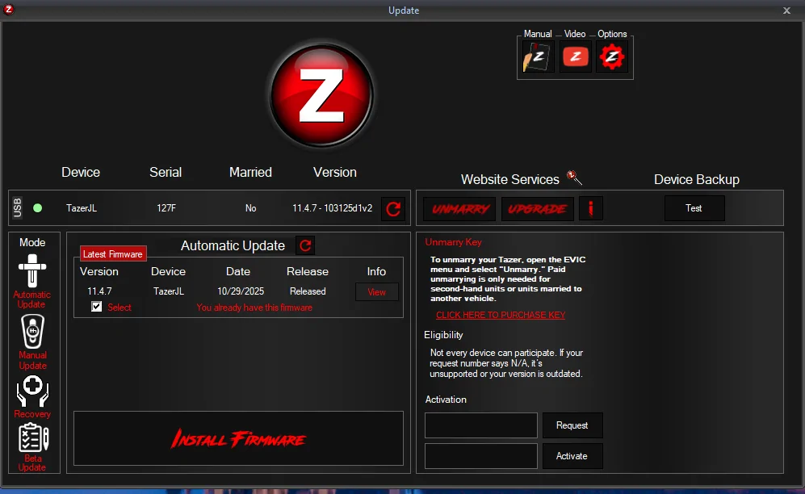Click the Device Backup heading
Image resolution: width=805 pixels, height=494 pixels.
pyautogui.click(x=697, y=179)
